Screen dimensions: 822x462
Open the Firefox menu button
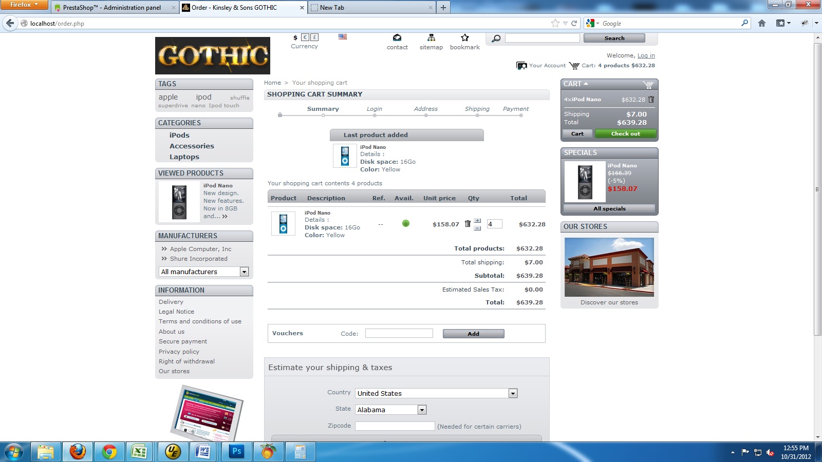point(24,5)
